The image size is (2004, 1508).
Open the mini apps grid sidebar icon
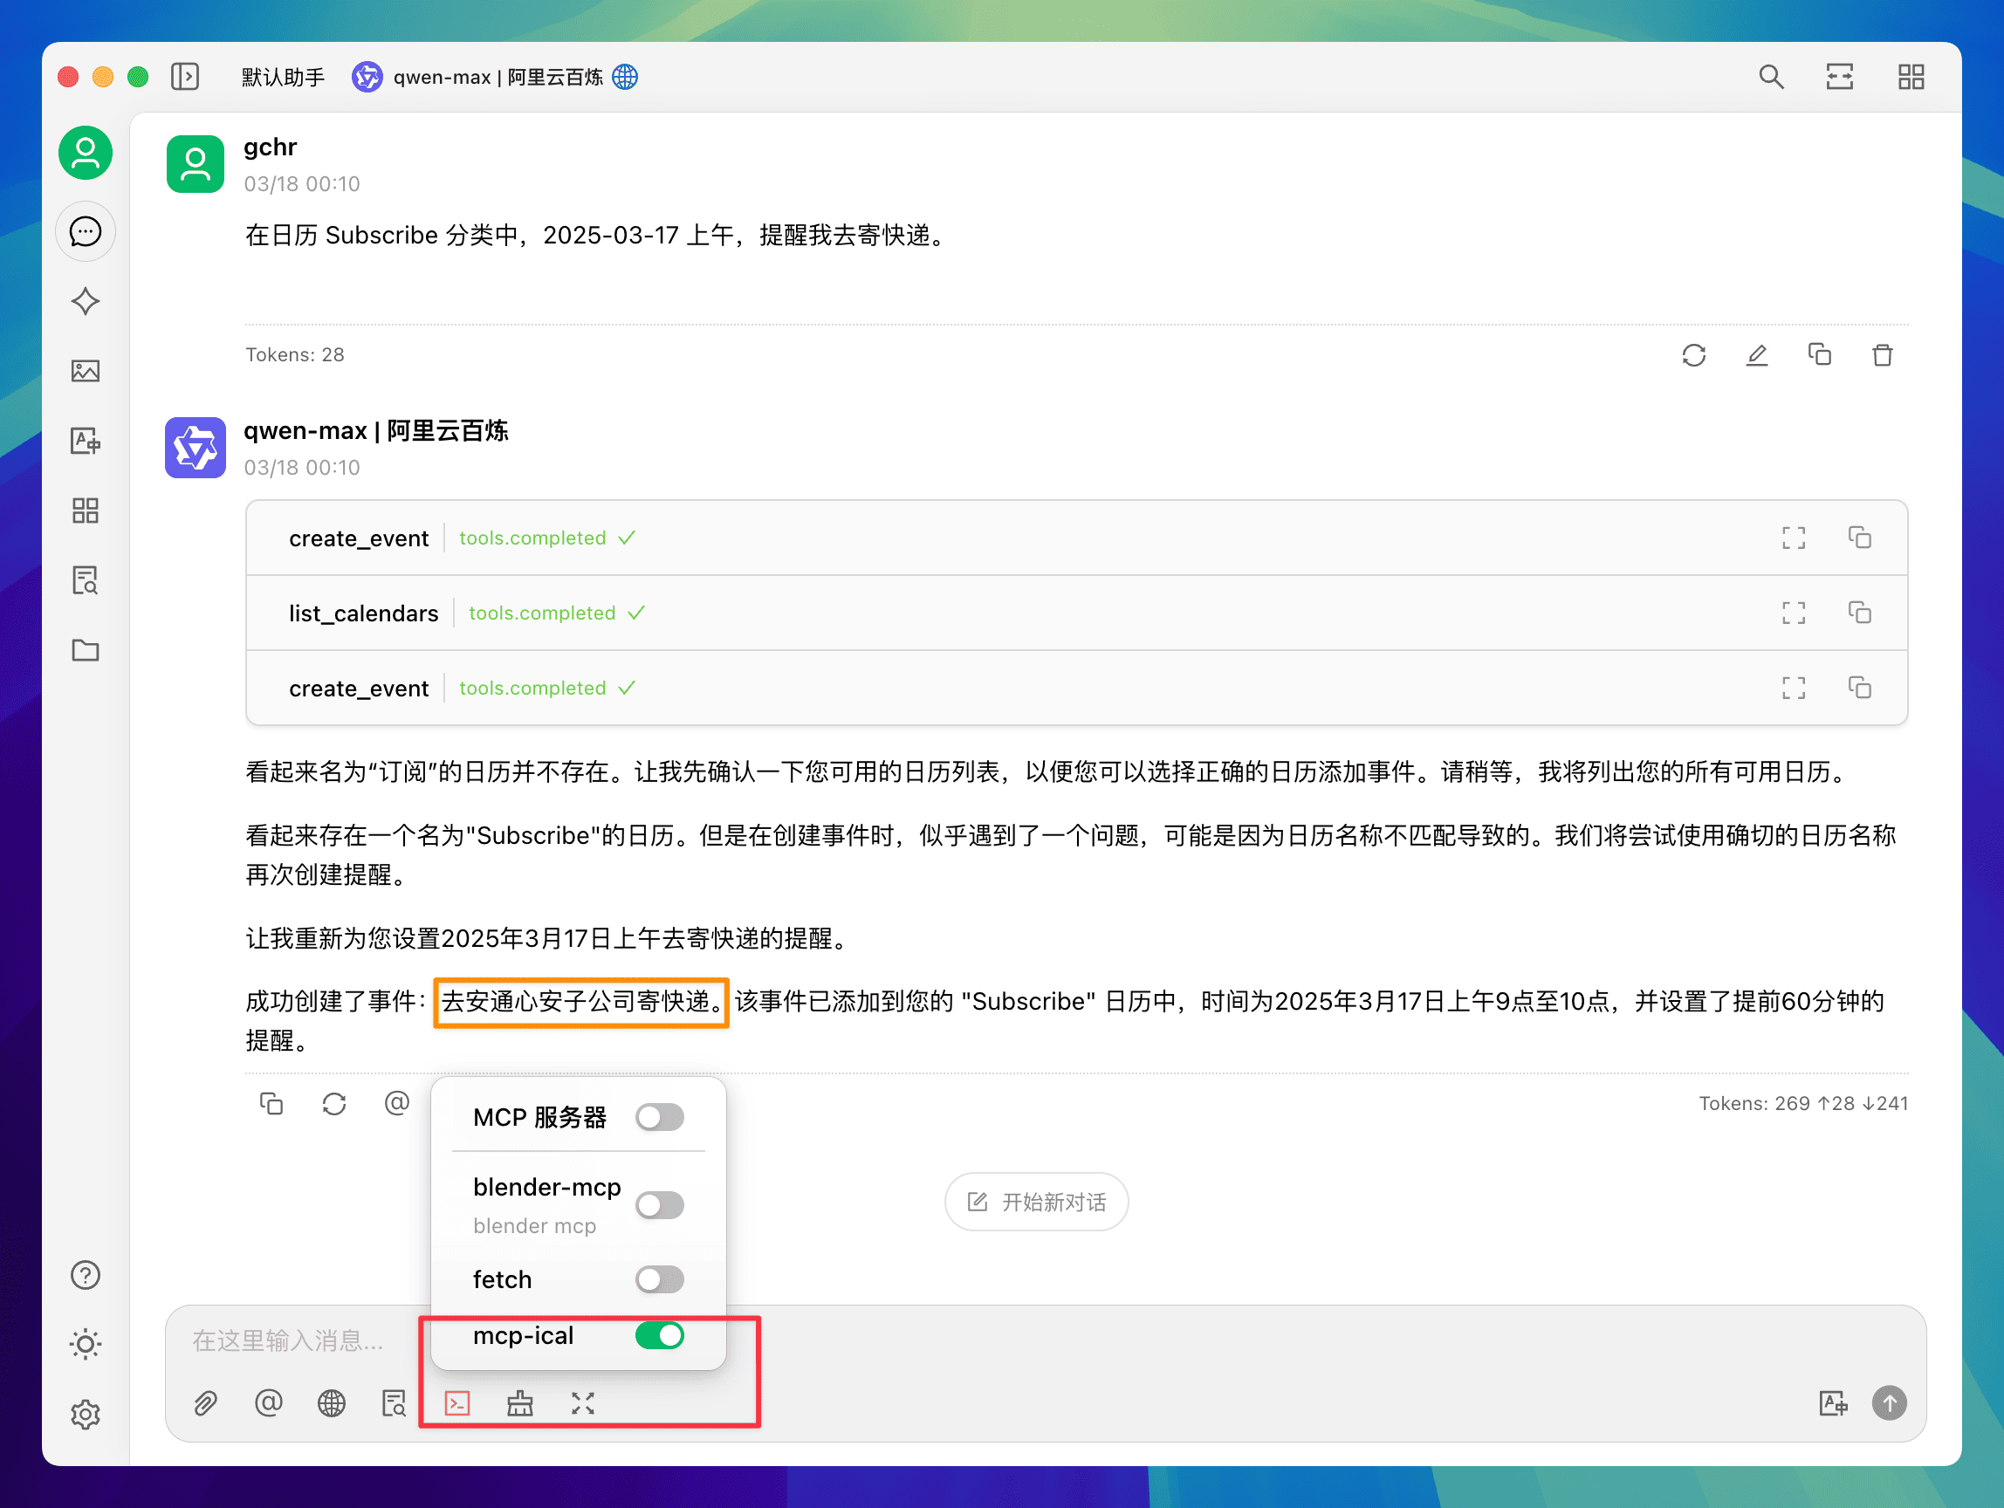coord(86,511)
